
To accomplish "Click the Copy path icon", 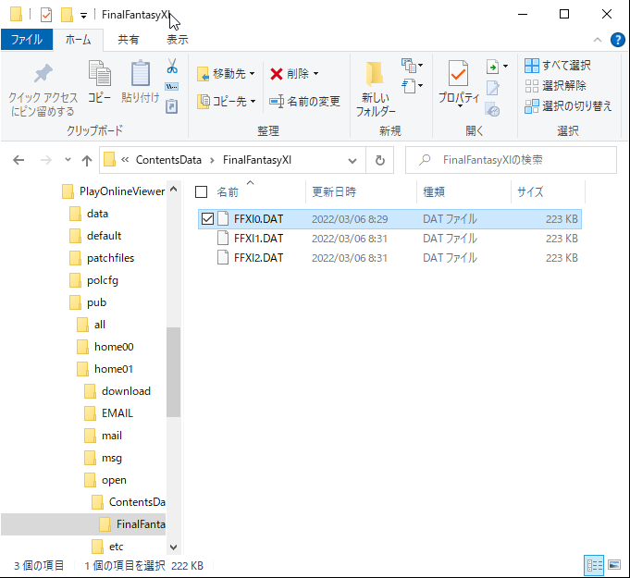I will [x=172, y=86].
